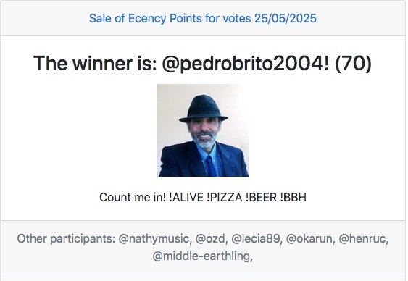Select the !BBH command in comment
408x281 pixels.
click(293, 197)
